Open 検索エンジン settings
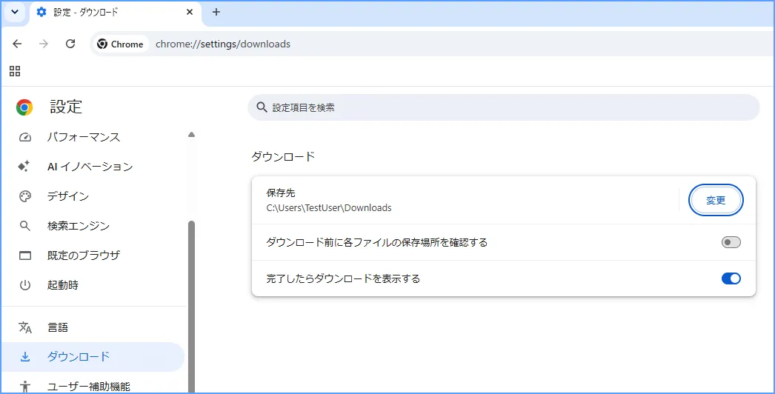Image resolution: width=775 pixels, height=394 pixels. (93, 226)
